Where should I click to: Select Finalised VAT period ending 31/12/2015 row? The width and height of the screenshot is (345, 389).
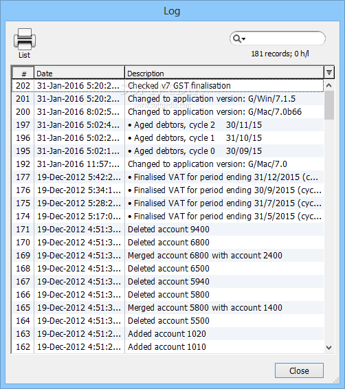(x=168, y=177)
